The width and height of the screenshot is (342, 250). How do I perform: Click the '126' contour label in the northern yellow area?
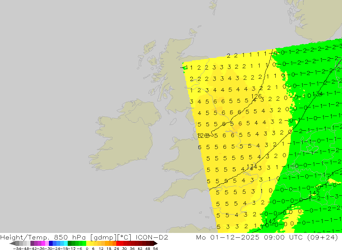coord(256,96)
